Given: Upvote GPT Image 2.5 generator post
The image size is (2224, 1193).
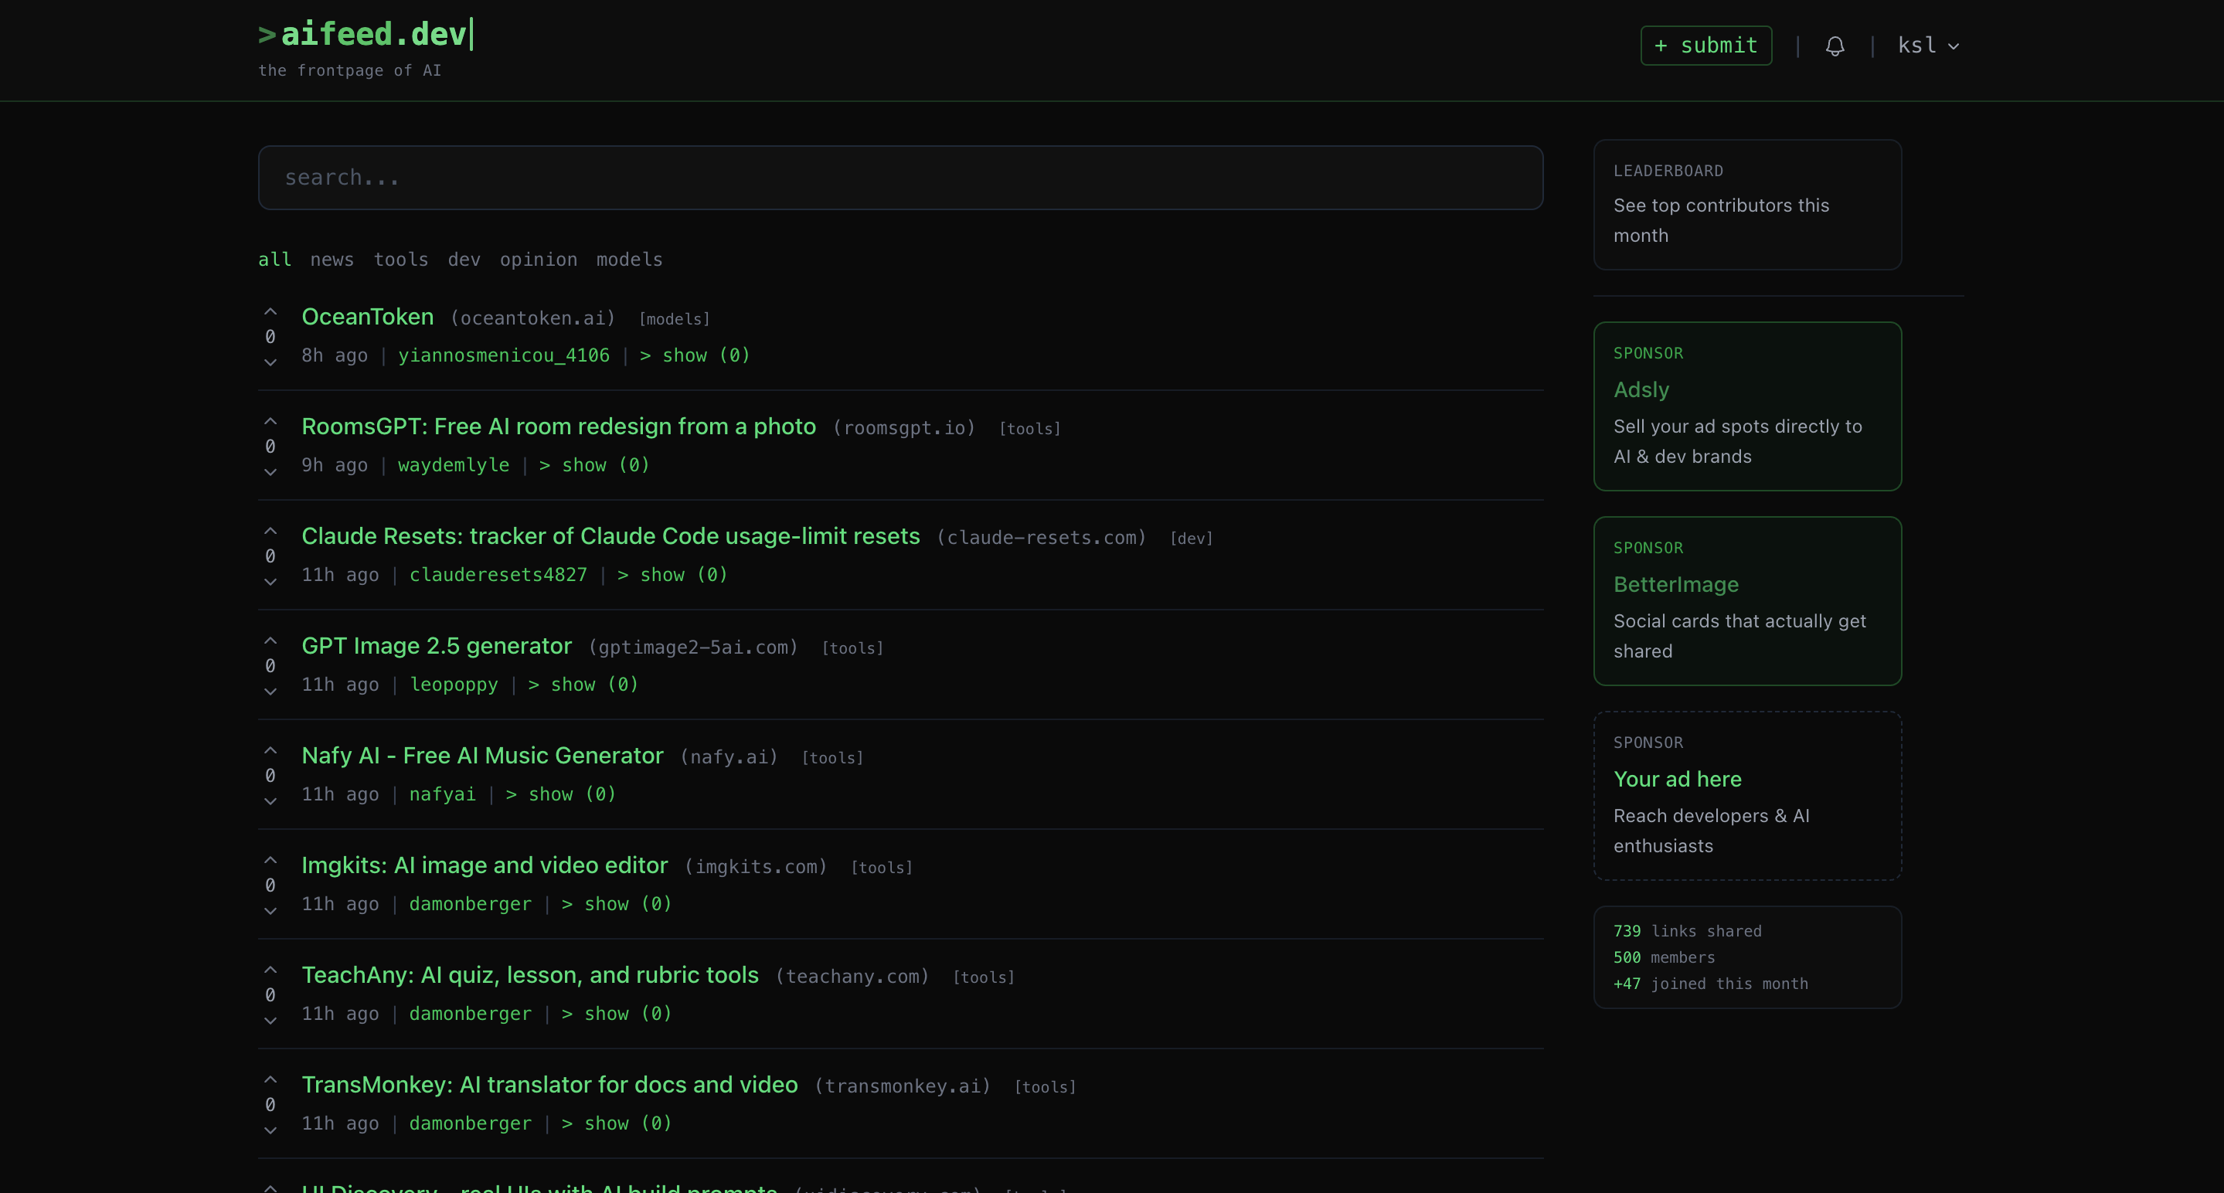Looking at the screenshot, I should coord(270,641).
